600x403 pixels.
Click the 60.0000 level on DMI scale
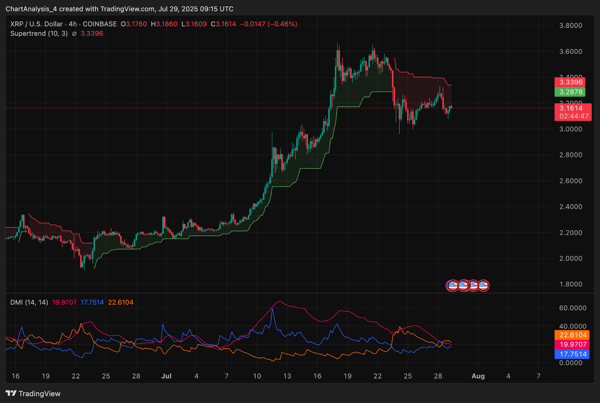pyautogui.click(x=572, y=308)
